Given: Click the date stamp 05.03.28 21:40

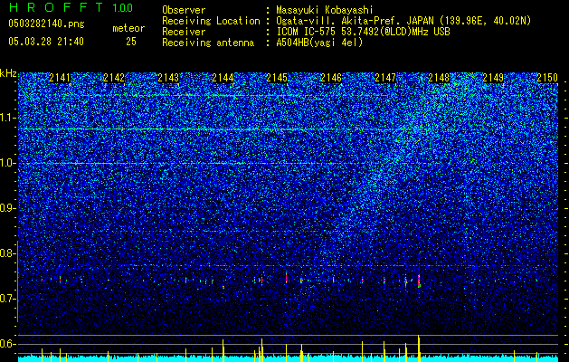Looking at the screenshot, I should pos(46,42).
